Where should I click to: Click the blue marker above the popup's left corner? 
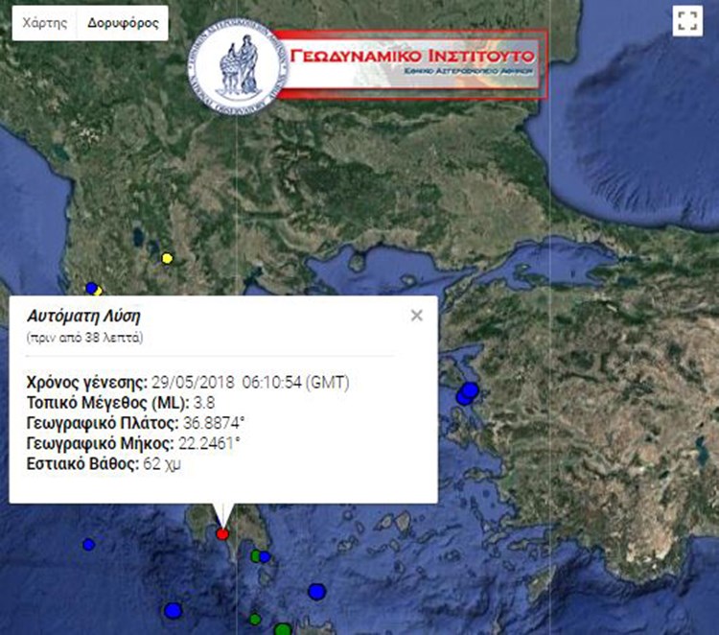(92, 288)
